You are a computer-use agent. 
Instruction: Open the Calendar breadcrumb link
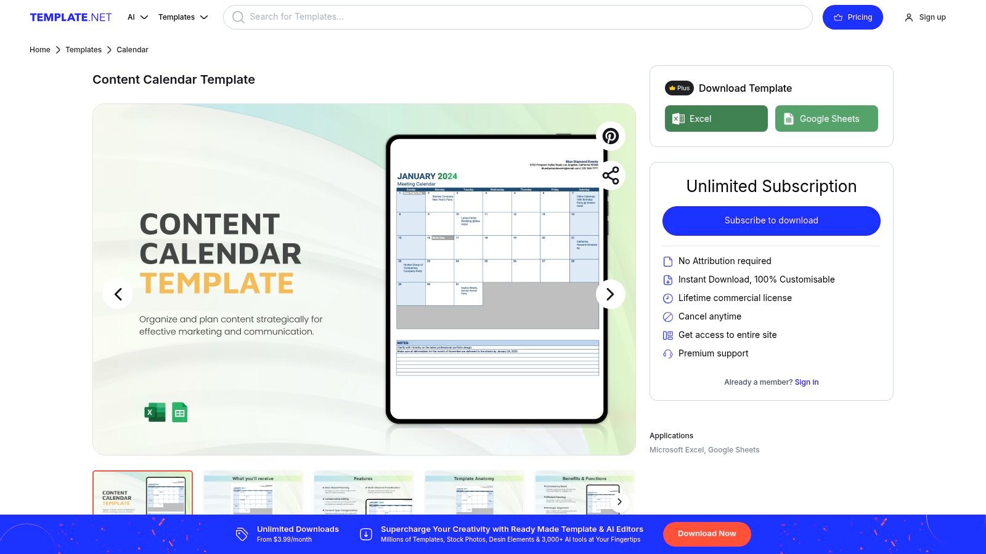tap(132, 49)
